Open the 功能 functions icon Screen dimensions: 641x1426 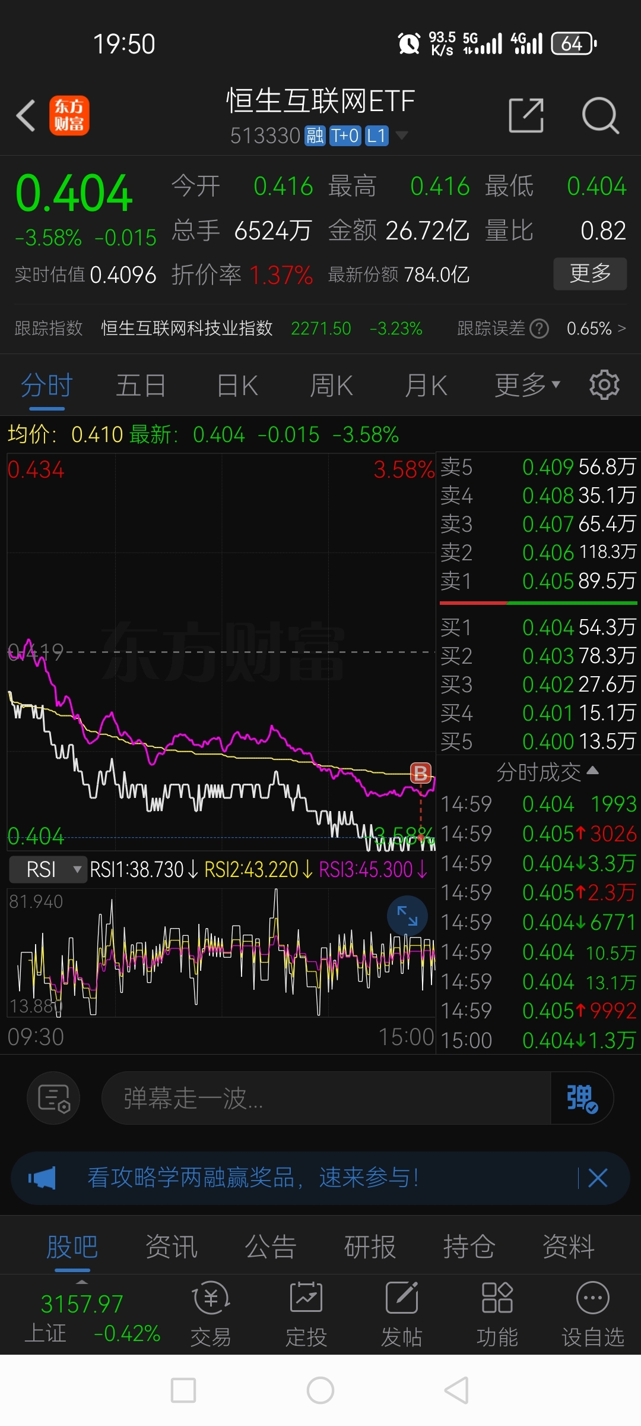[x=497, y=1314]
